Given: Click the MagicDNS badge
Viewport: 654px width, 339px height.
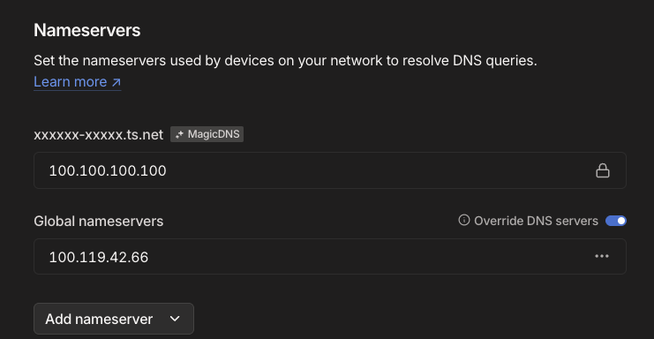Looking at the screenshot, I should tap(207, 134).
